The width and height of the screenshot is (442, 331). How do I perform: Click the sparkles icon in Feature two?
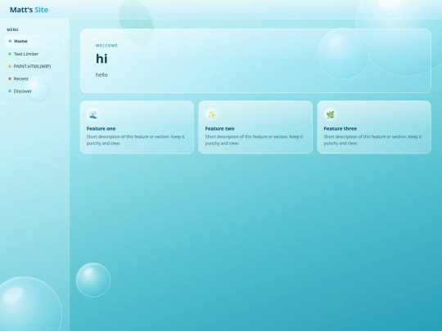click(x=212, y=114)
